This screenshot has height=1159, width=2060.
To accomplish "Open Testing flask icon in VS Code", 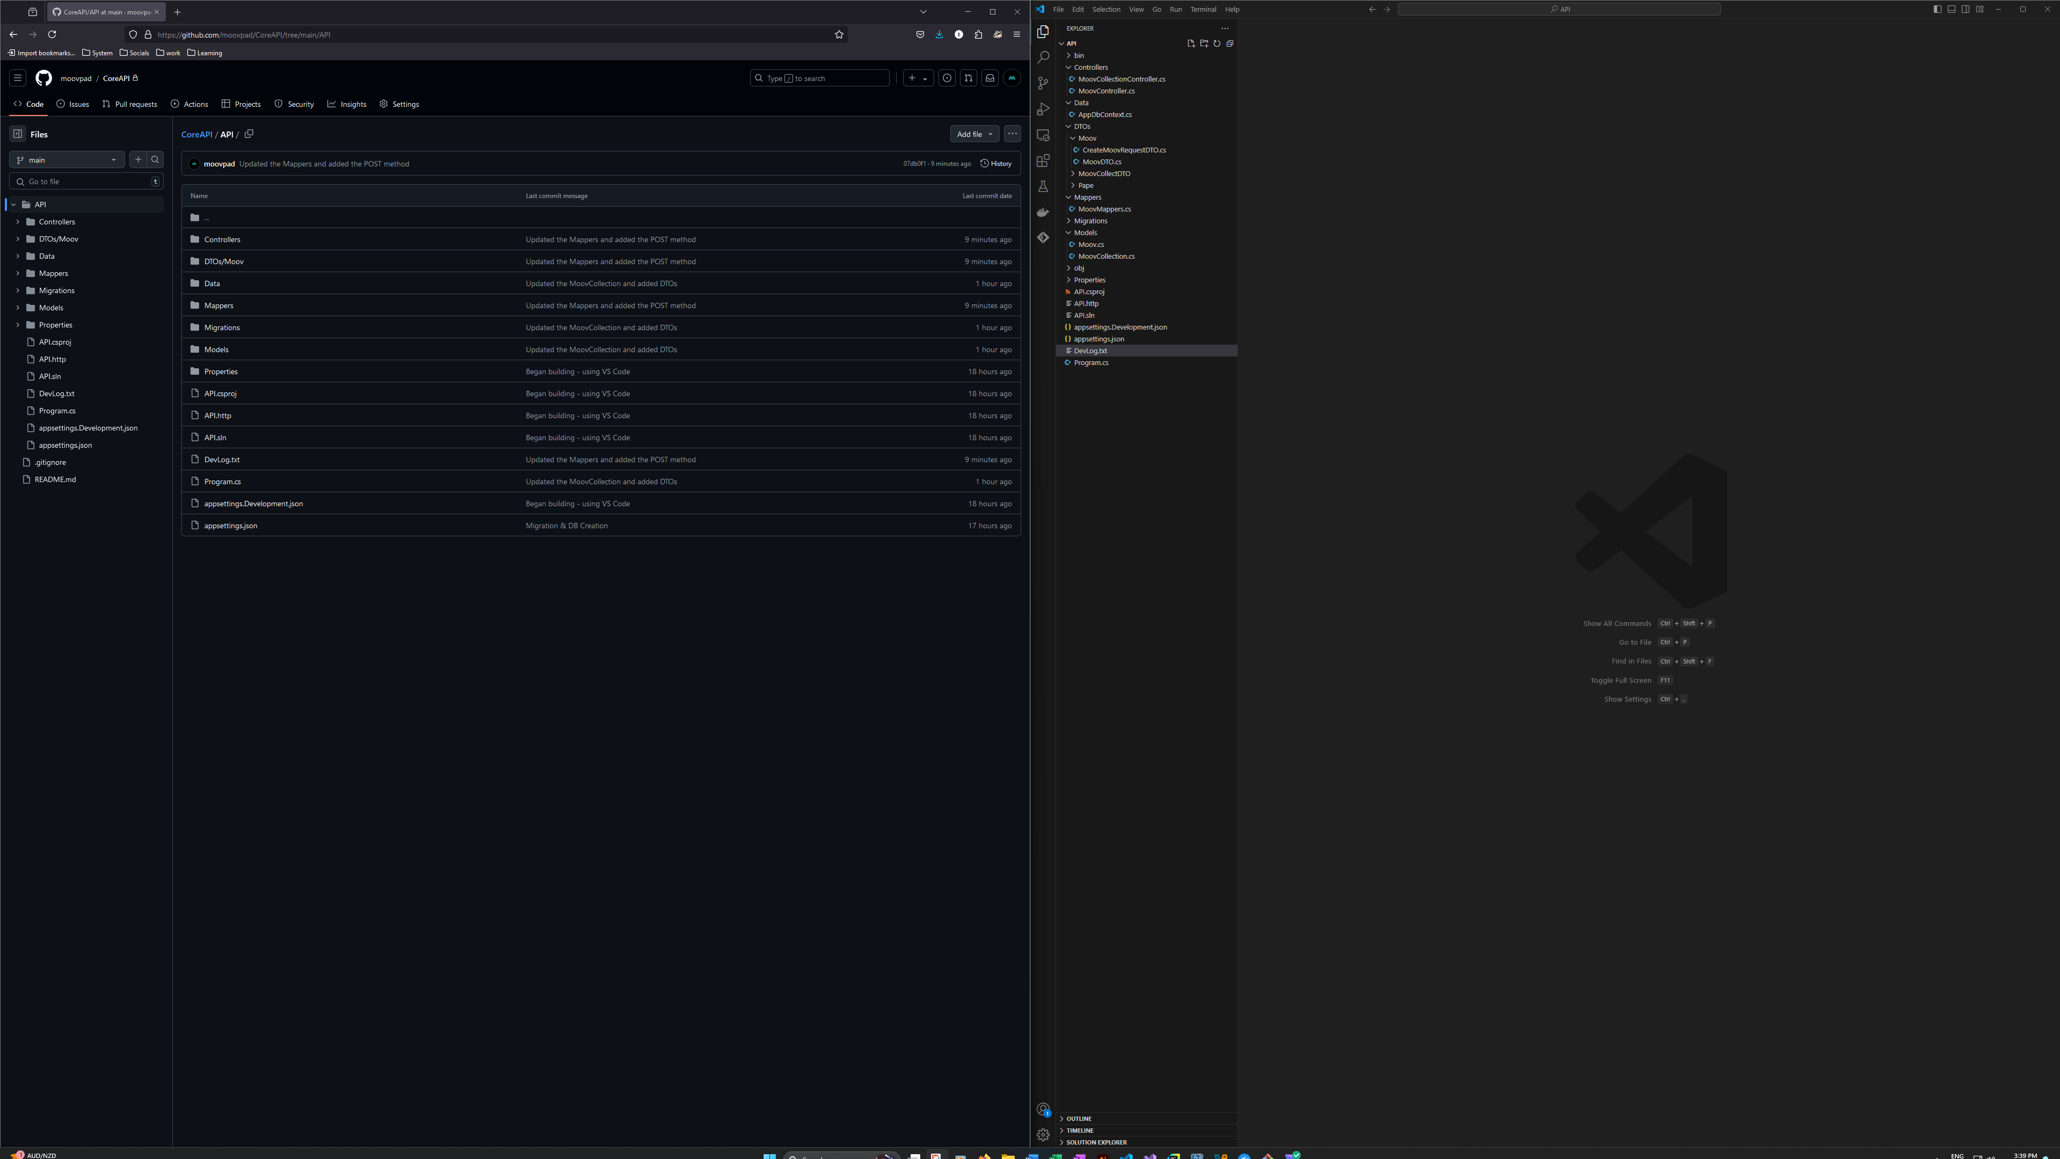I will [1043, 186].
